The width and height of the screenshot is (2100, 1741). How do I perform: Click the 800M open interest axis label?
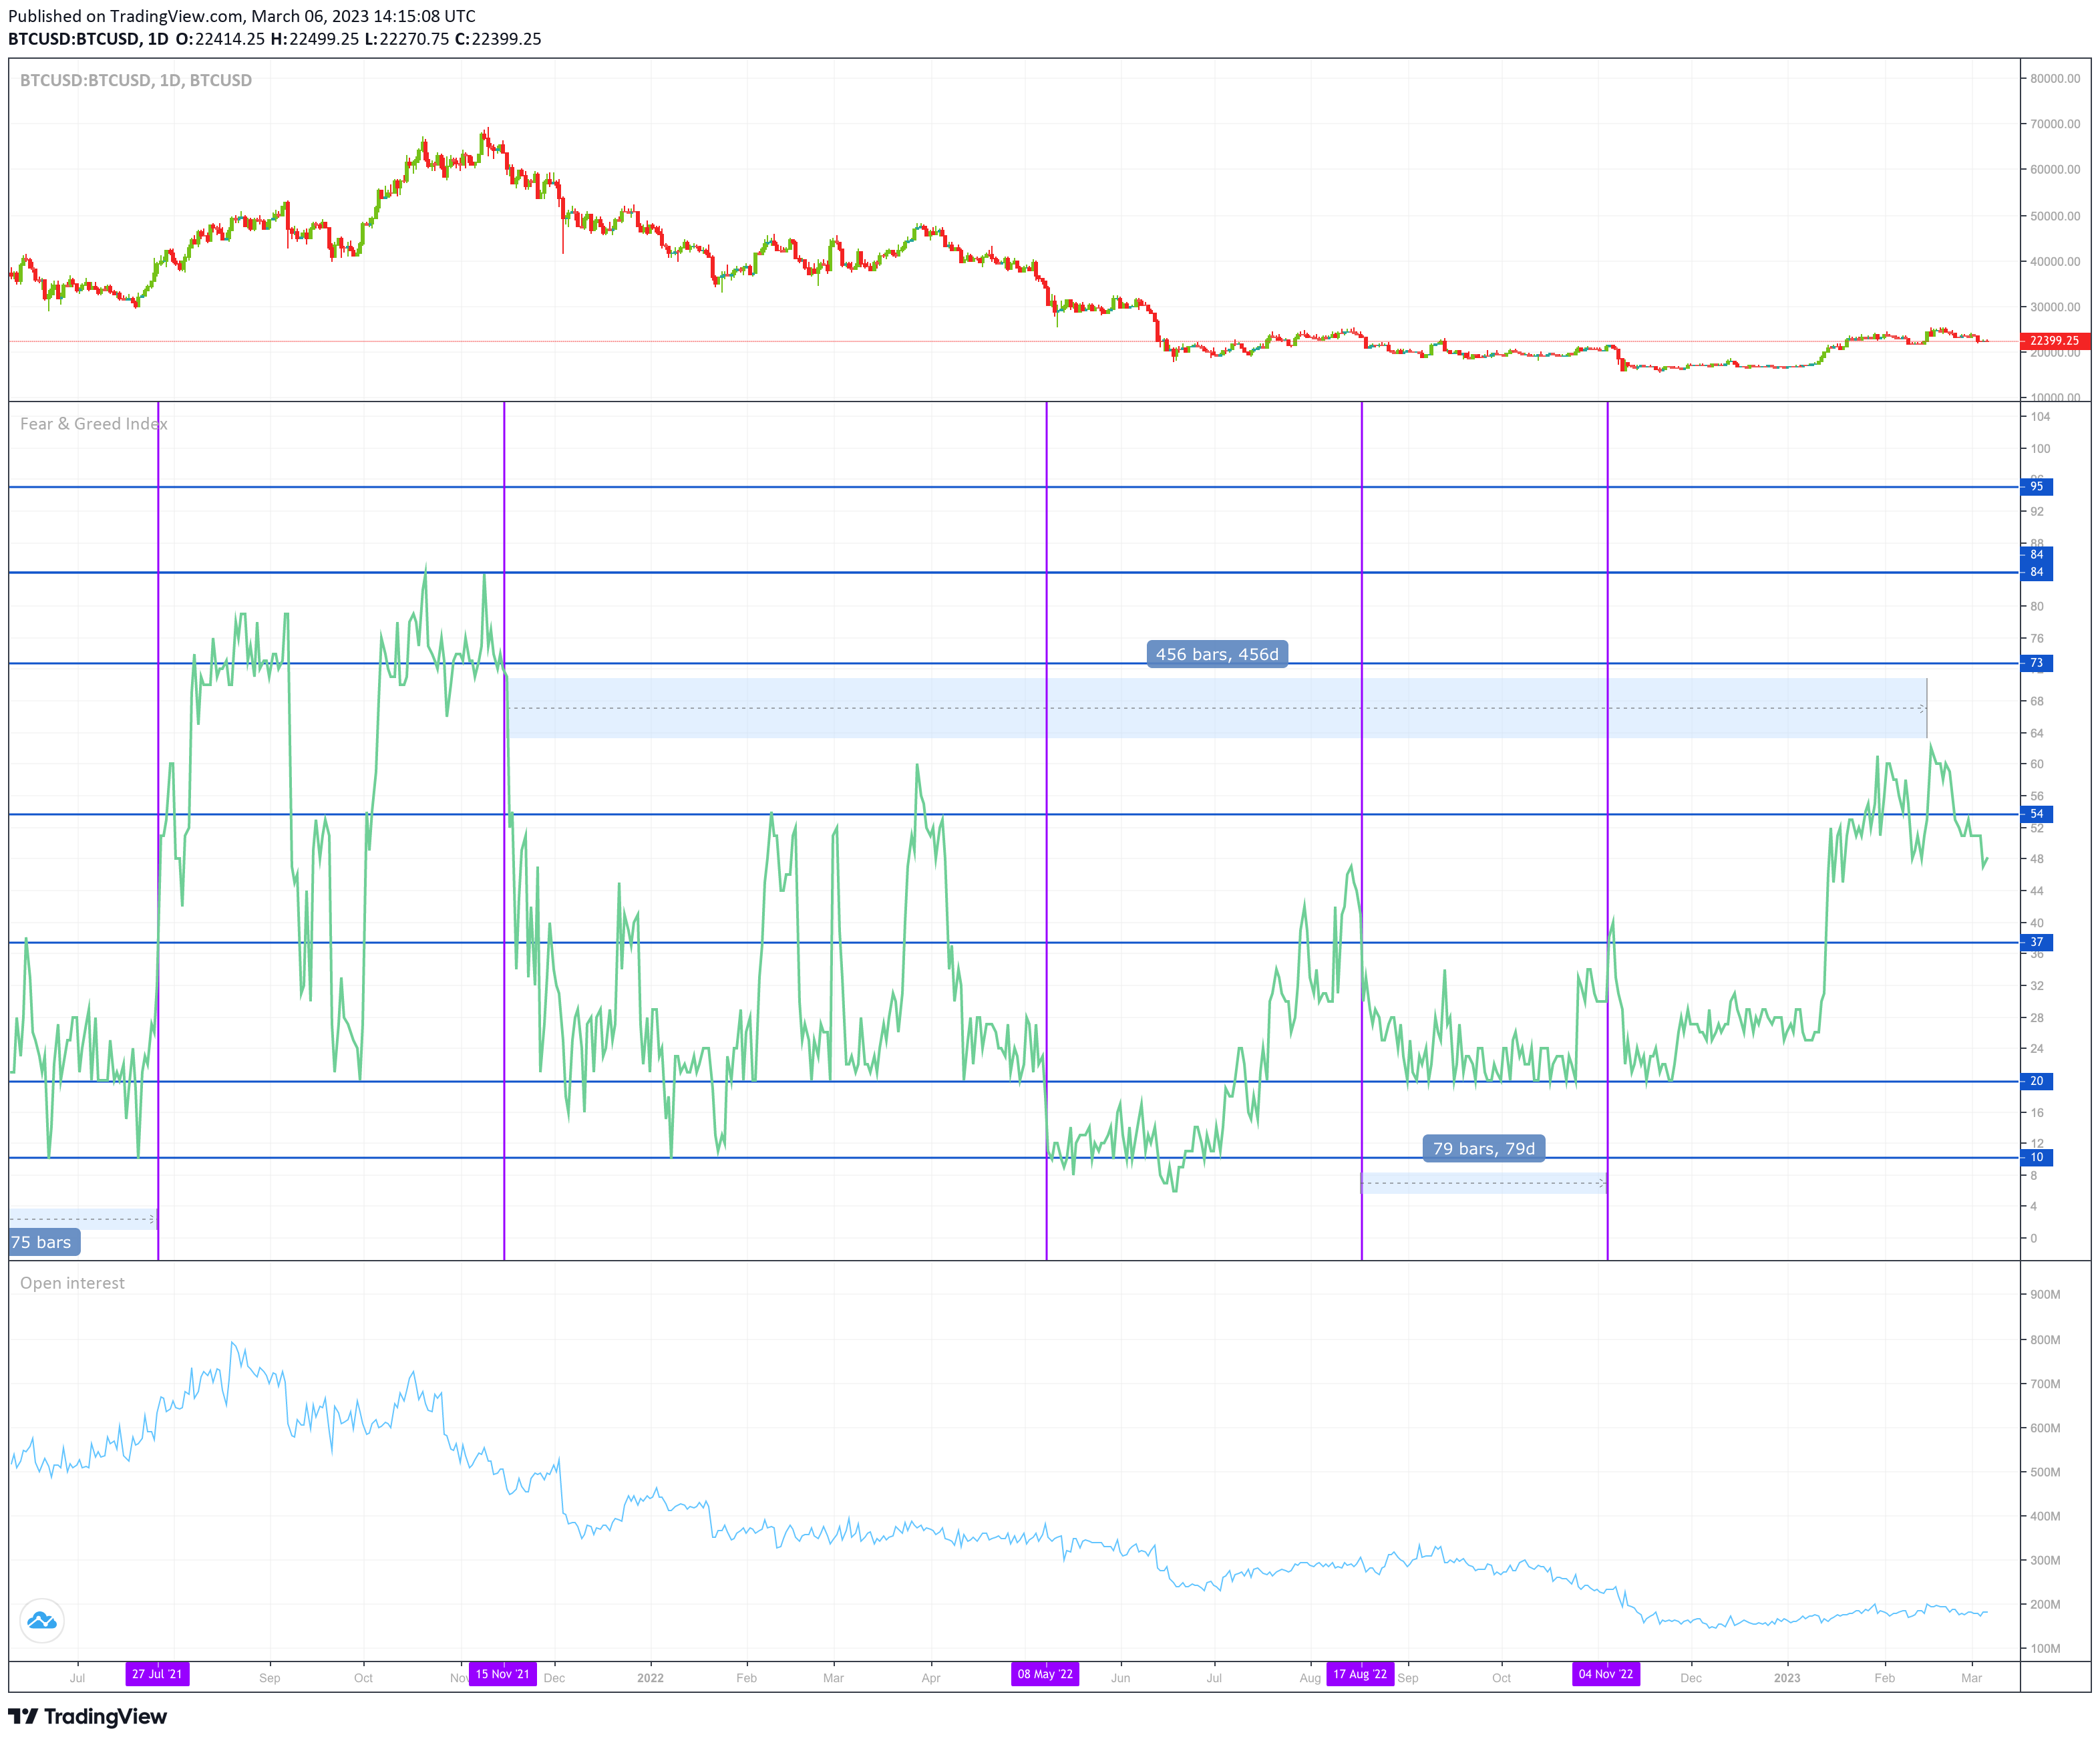pos(2045,1340)
